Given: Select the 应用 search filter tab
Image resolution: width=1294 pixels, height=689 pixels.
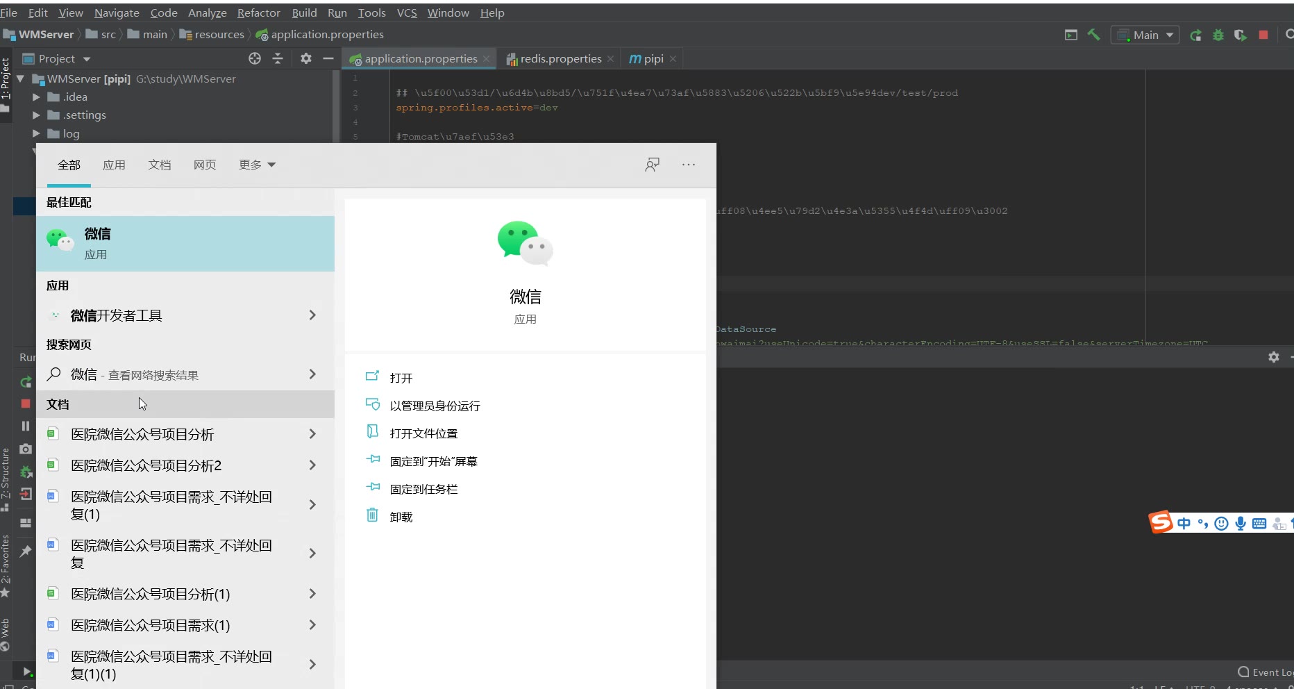Looking at the screenshot, I should click(x=114, y=165).
